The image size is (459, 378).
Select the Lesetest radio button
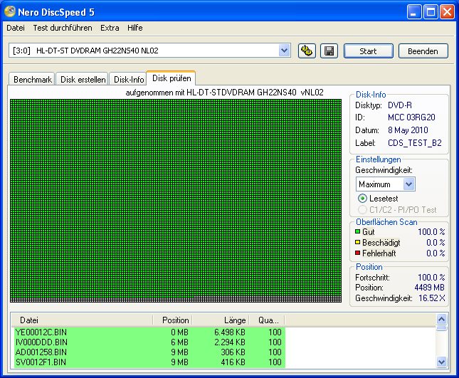(x=362, y=199)
